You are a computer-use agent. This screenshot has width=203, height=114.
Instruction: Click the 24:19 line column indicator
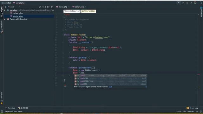[179, 111]
